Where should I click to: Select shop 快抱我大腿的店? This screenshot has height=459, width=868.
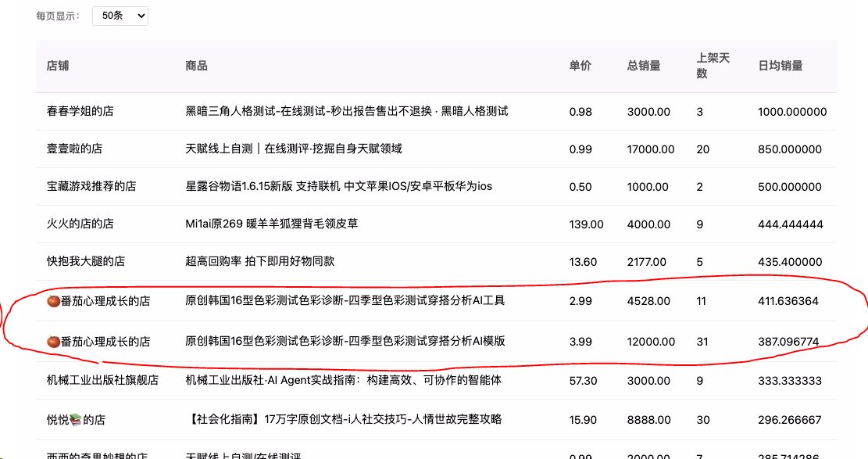[x=86, y=261]
